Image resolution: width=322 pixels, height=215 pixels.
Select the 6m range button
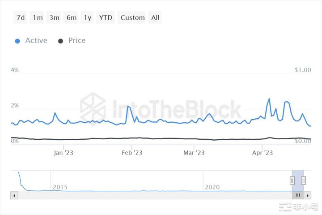[x=72, y=17]
